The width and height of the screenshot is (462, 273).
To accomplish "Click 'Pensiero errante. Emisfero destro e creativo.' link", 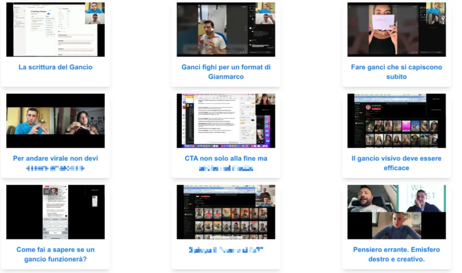I will point(397,254).
